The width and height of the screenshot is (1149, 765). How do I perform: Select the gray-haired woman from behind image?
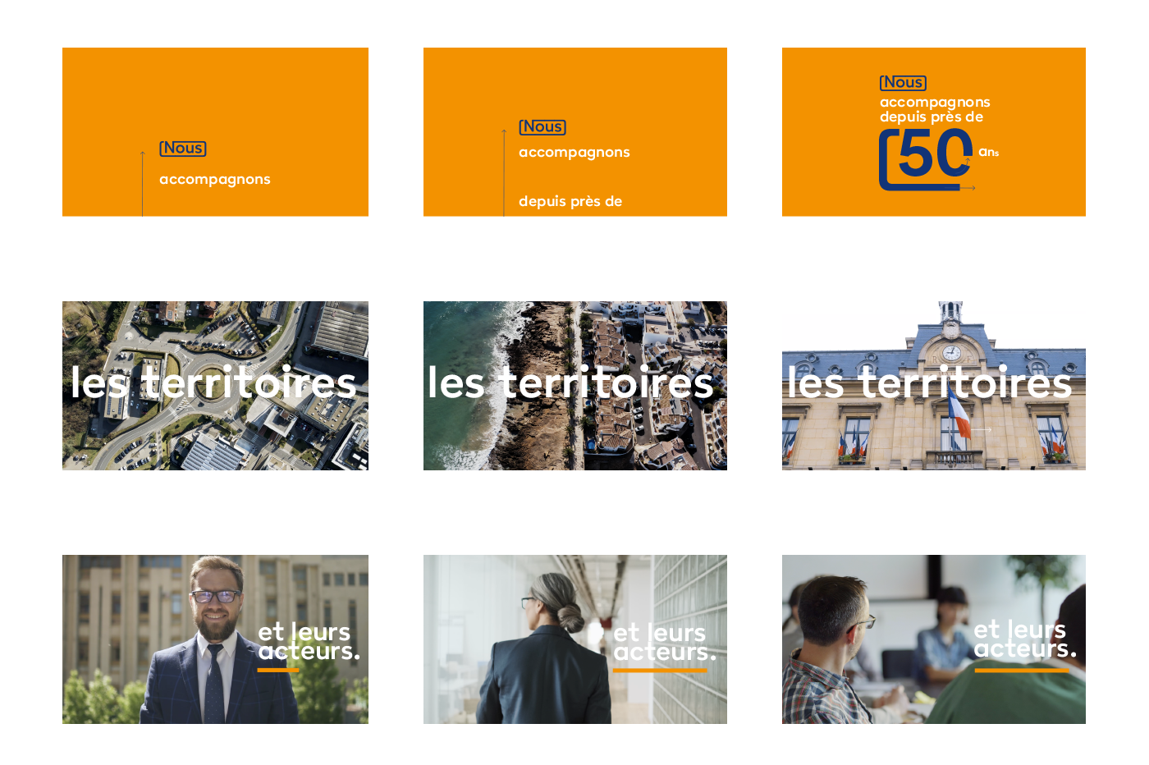tap(575, 639)
